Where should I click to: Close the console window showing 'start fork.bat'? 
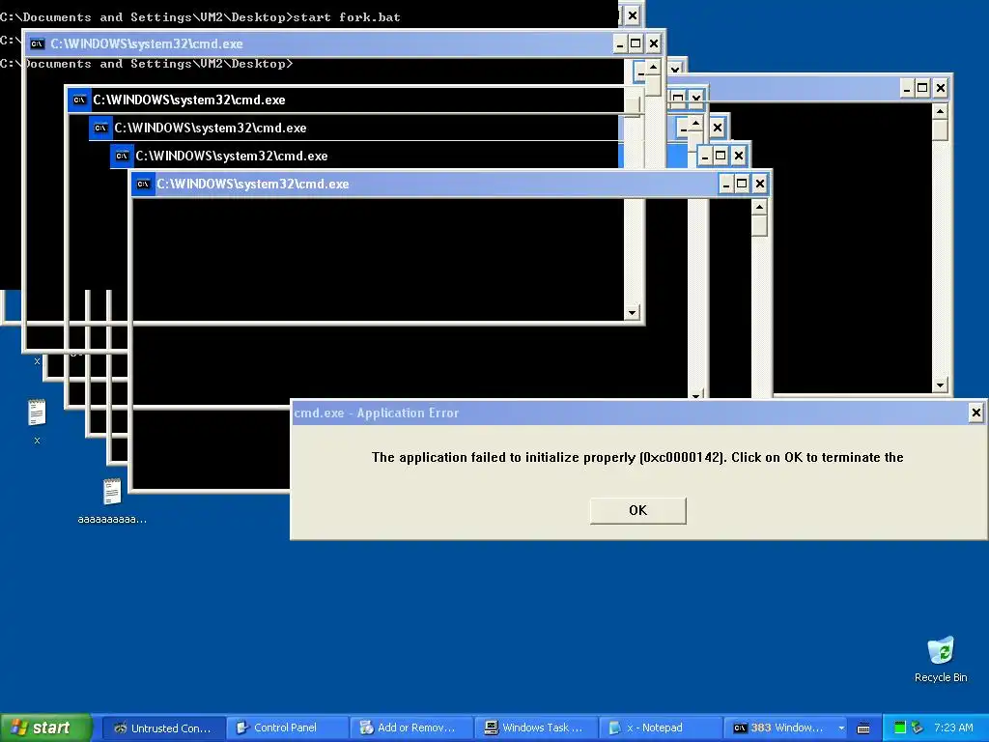coord(633,15)
